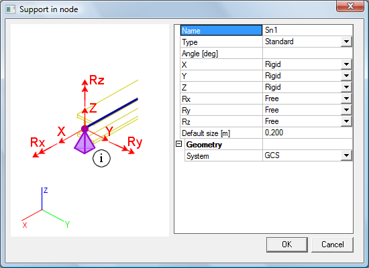Image resolution: width=369 pixels, height=268 pixels.
Task: Confirm with the OK button
Action: coord(287,245)
